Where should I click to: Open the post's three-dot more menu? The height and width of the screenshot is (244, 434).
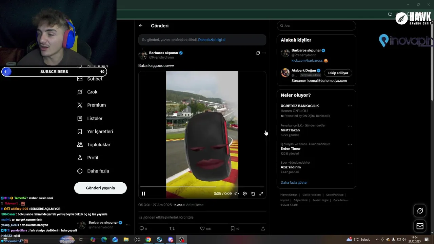tap(264, 53)
